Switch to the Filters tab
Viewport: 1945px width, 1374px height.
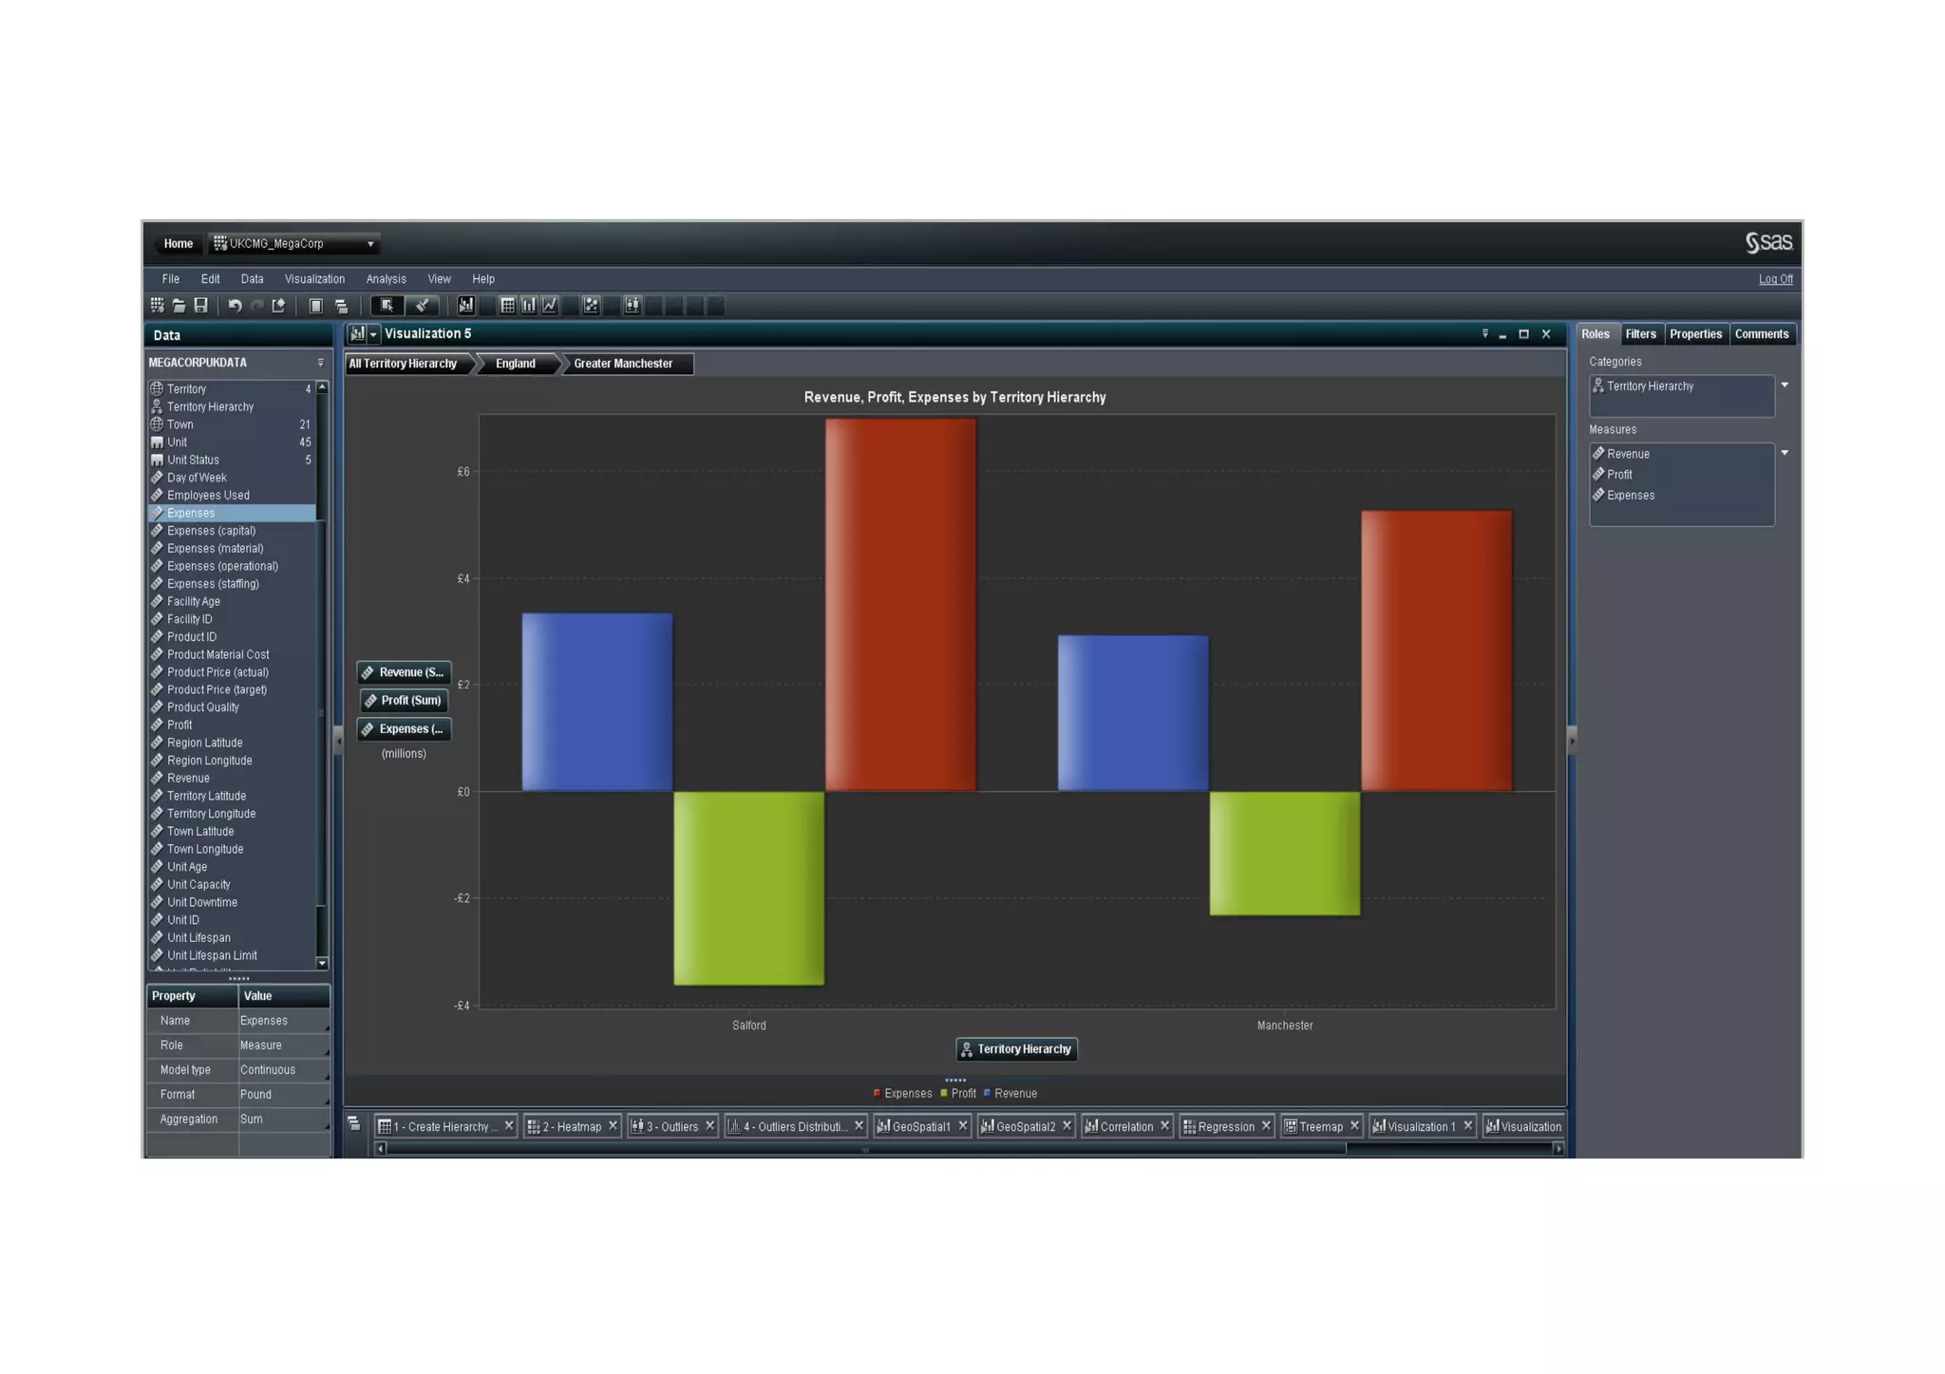[1640, 334]
